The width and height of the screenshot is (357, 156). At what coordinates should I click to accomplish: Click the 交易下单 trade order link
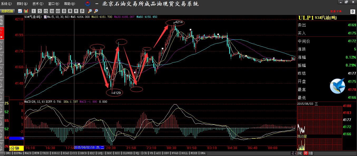(336, 12)
